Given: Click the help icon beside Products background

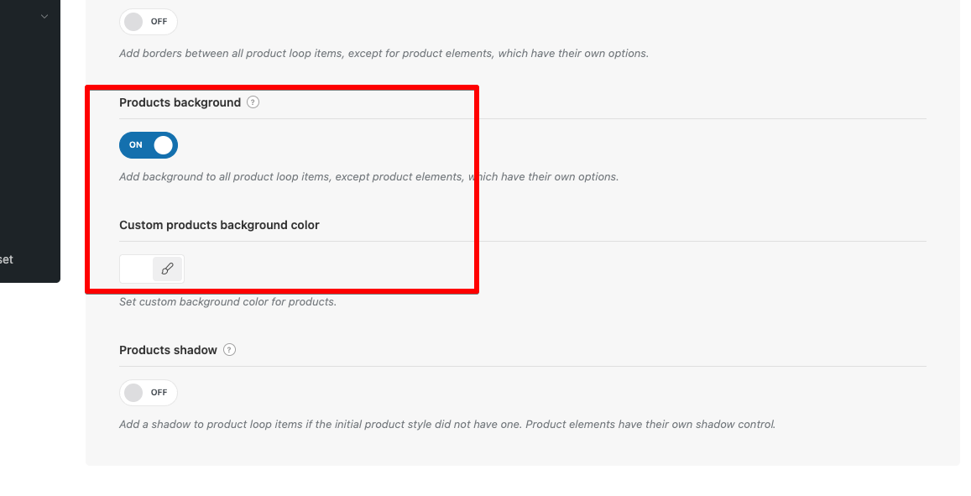Looking at the screenshot, I should pyautogui.click(x=253, y=102).
